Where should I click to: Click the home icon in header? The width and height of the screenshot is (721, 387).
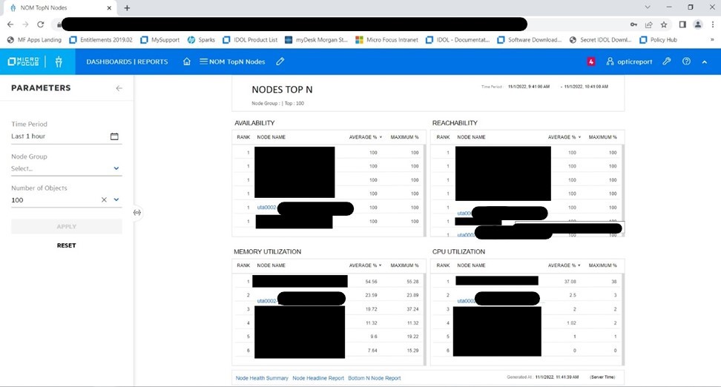(187, 62)
